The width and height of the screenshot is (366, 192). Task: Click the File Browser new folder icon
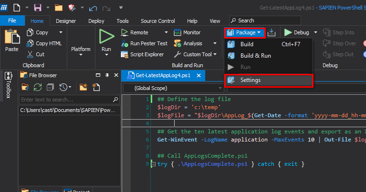[x=83, y=87]
